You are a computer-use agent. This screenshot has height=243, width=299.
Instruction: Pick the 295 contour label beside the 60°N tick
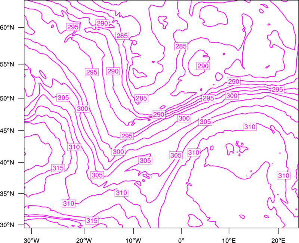click(73, 27)
